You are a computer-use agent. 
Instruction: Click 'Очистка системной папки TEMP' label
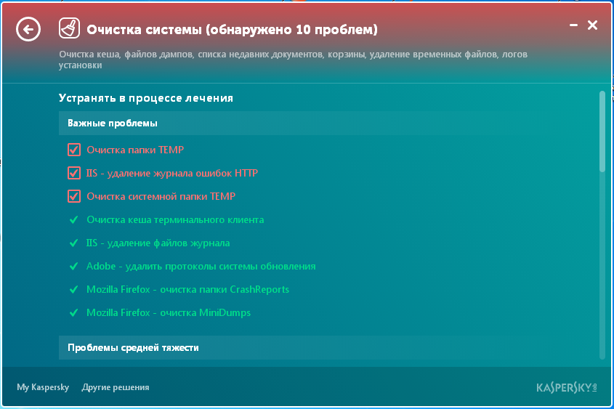(x=161, y=196)
